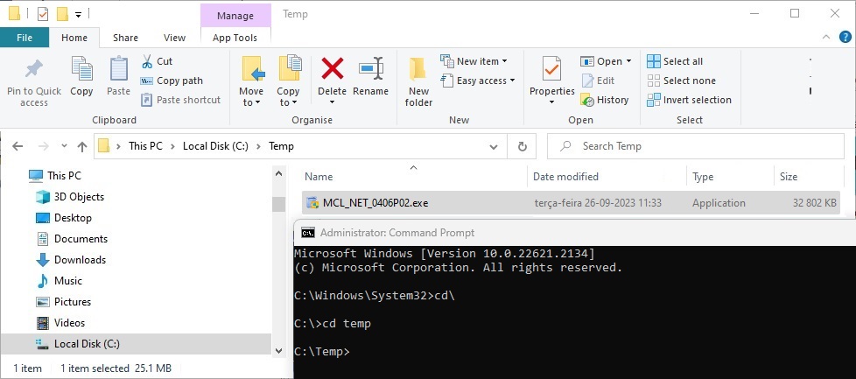Screen dimensions: 856x379
Task: Open the Properties dropdown arrow
Action: pos(552,102)
